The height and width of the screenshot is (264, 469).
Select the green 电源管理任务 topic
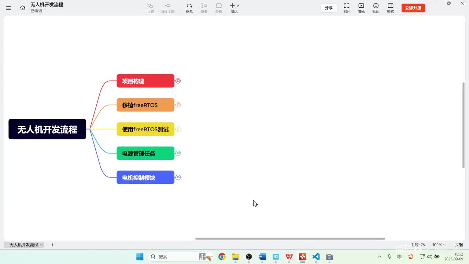point(145,153)
